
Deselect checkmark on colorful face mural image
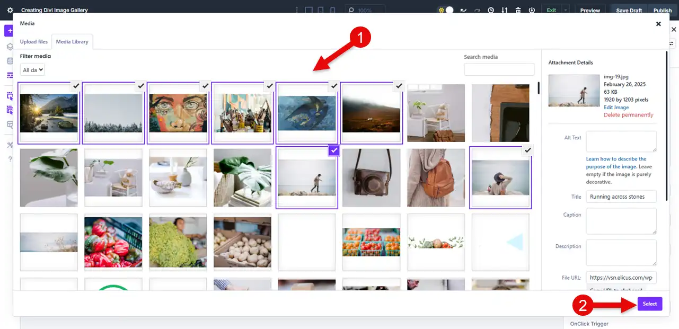[205, 86]
